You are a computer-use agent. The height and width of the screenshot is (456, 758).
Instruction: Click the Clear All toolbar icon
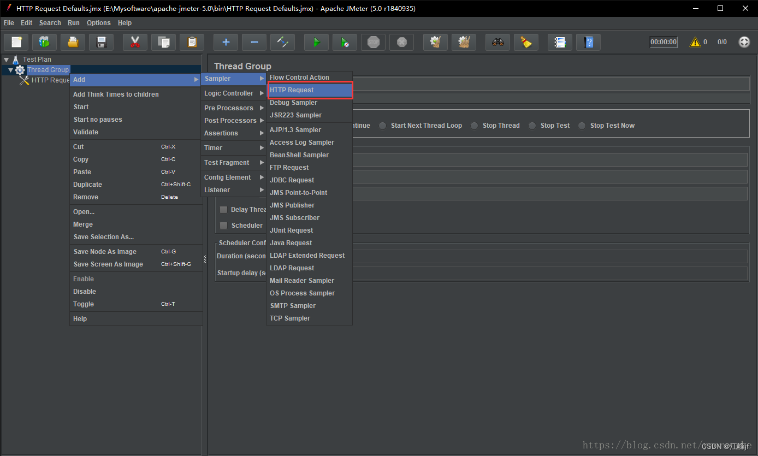tap(464, 42)
